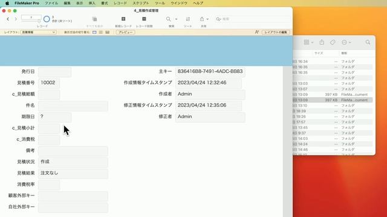Switch to list view icon
This screenshot has height=217, width=387.
pyautogui.click(x=101, y=32)
